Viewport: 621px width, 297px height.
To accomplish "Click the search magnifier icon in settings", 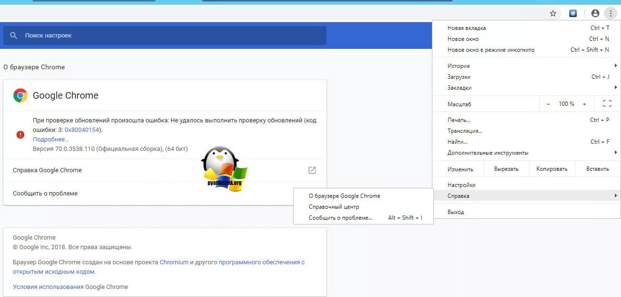I will [13, 36].
